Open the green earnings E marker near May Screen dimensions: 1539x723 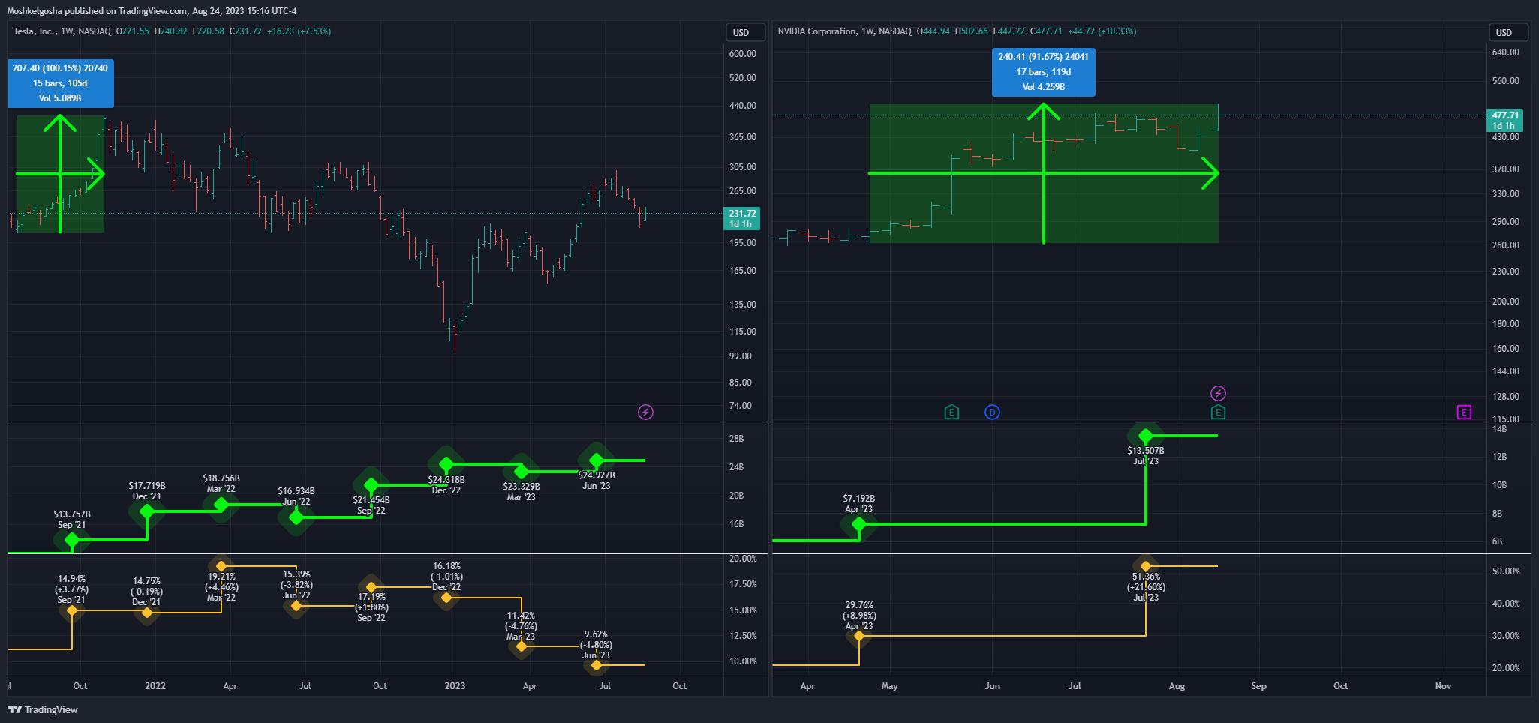(951, 412)
